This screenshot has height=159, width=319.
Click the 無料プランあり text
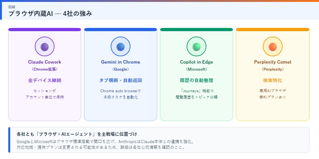tap(273, 97)
